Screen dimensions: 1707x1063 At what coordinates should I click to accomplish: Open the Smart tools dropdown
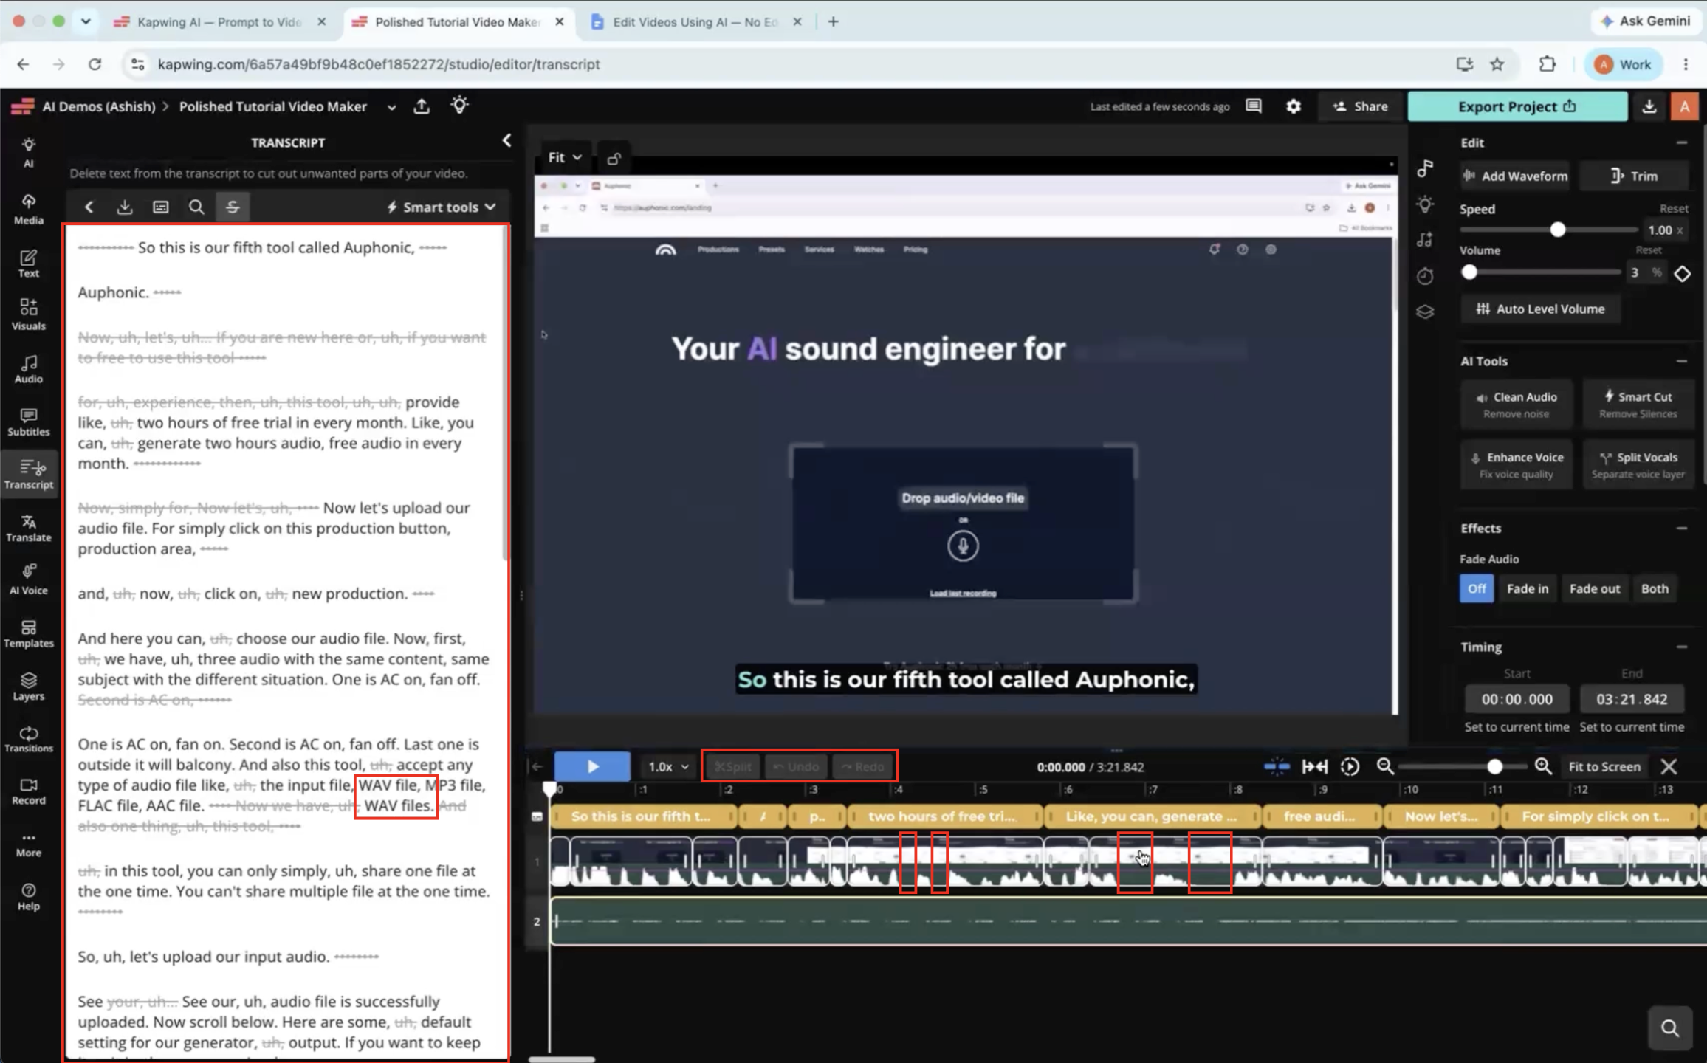tap(441, 207)
